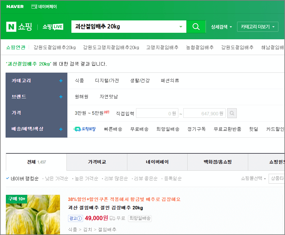
Task: Enable the 무료배송 shipping filter
Action: coord(139,130)
